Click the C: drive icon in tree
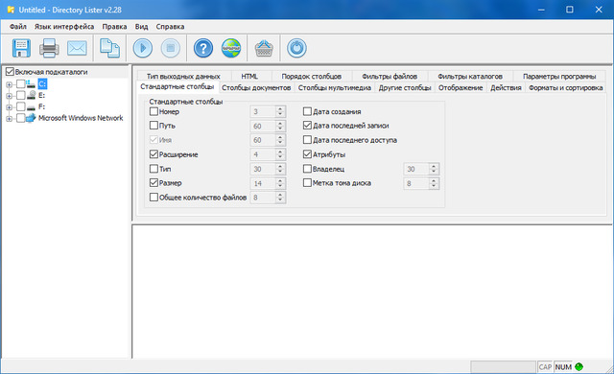The image size is (614, 374). (x=31, y=83)
